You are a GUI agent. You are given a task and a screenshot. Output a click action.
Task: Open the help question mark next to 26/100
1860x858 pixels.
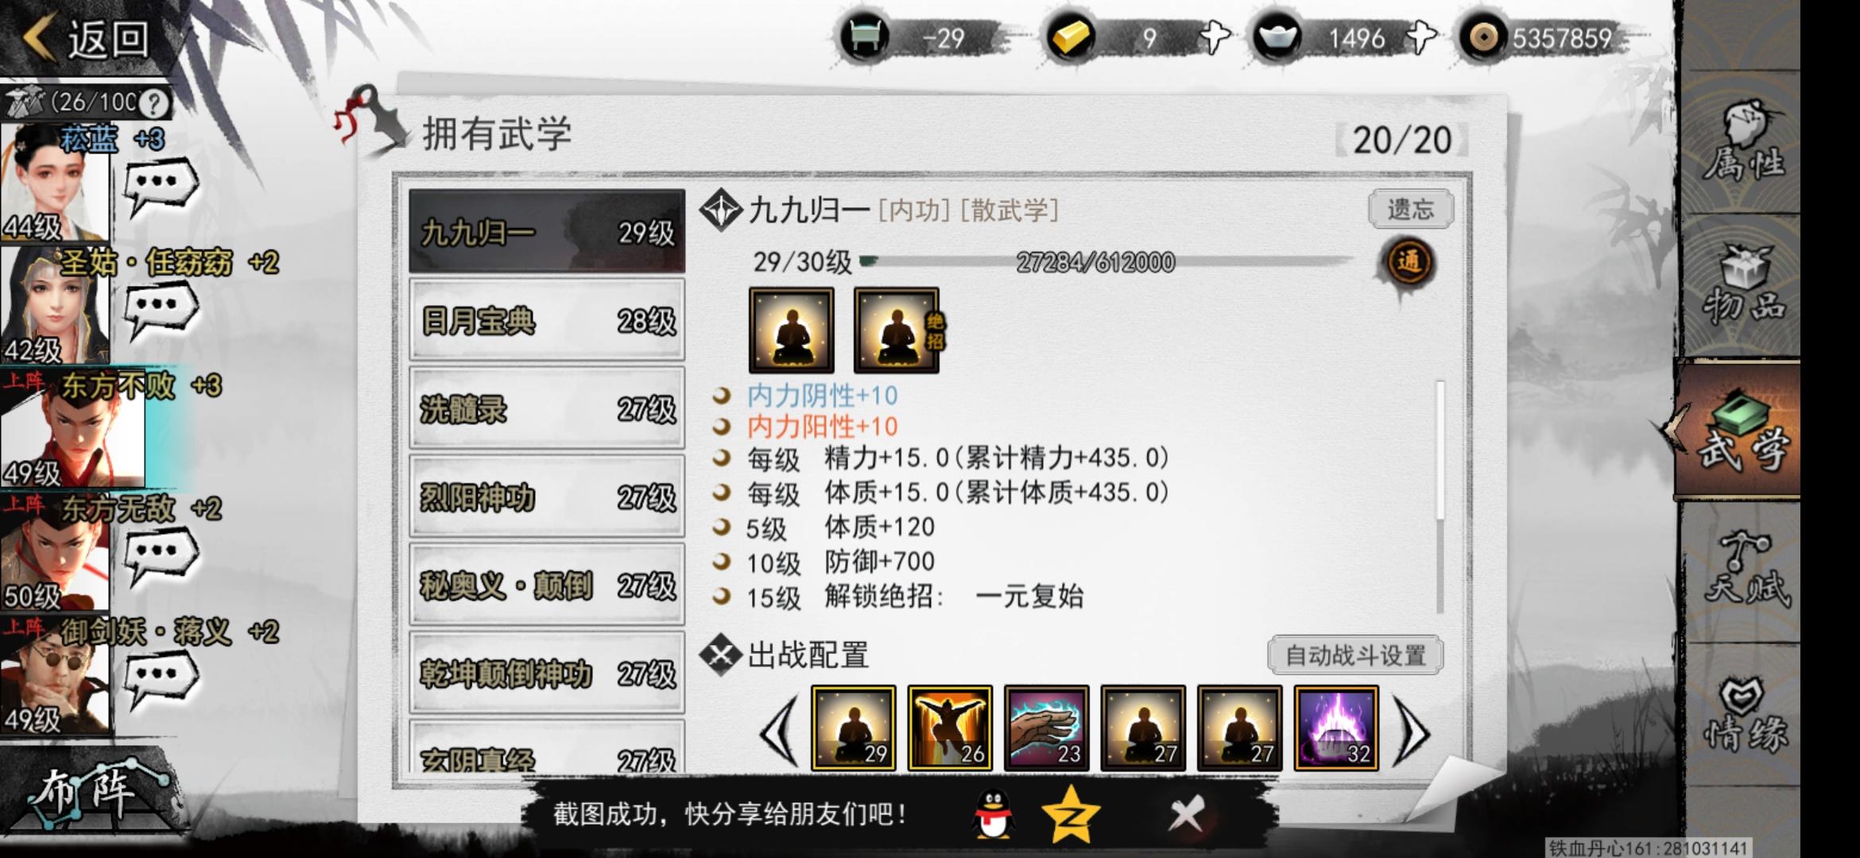pos(153,102)
